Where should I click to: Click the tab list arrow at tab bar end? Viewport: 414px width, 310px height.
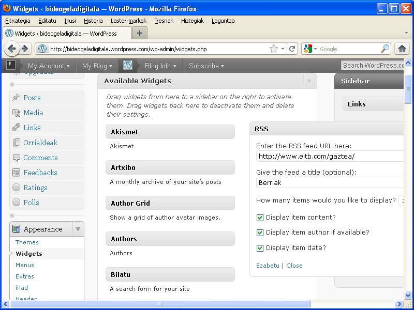click(x=406, y=33)
